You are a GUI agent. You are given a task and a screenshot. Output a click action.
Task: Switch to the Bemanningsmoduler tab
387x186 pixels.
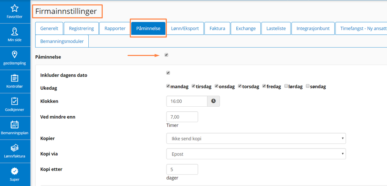click(x=62, y=41)
